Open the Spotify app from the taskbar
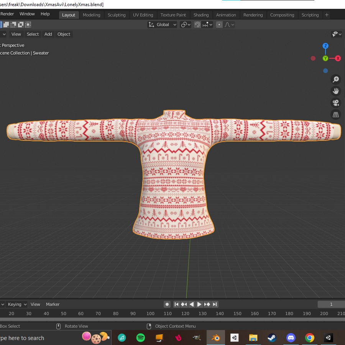 coord(140,338)
